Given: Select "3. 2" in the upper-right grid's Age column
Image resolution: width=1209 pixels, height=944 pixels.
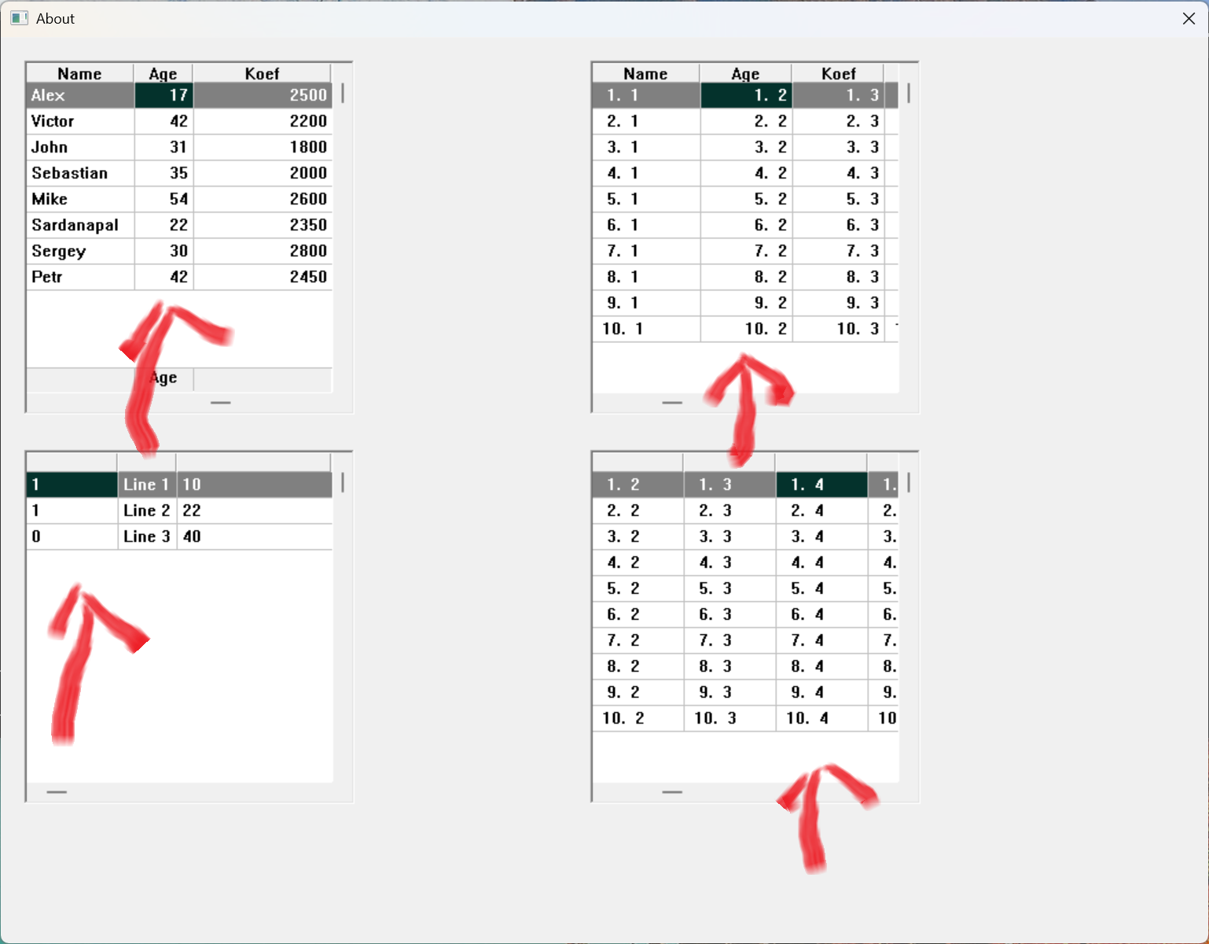Looking at the screenshot, I should tap(746, 147).
